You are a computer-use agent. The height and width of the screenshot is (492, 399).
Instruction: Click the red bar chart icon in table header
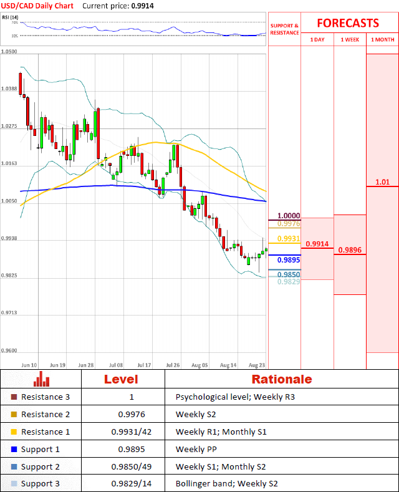(42, 379)
